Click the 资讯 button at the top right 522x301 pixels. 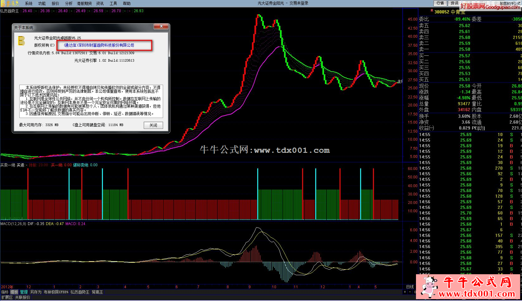(x=454, y=3)
